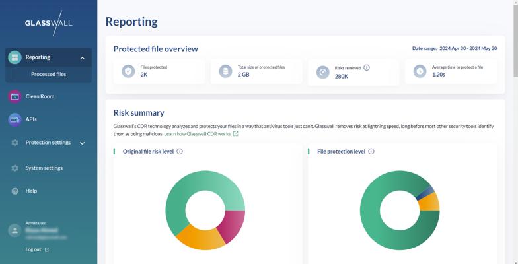
Task: Click the APIs sidebar icon
Action: tap(15, 119)
